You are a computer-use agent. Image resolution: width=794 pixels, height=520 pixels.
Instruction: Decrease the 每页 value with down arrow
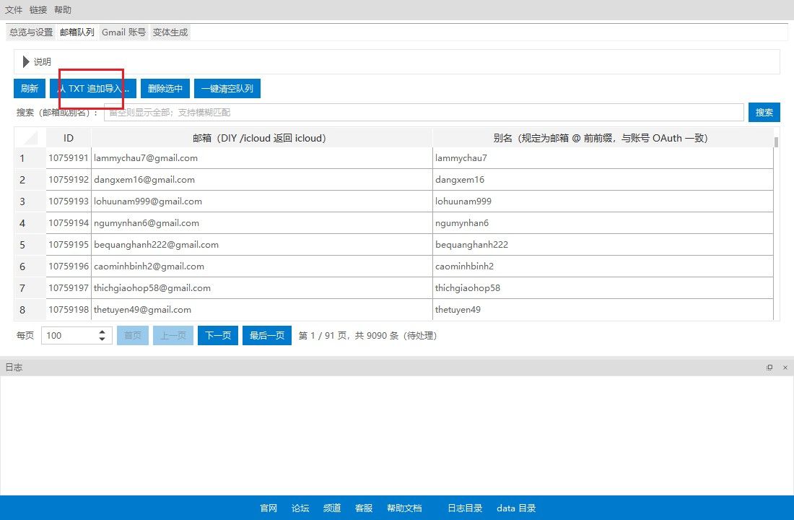102,339
